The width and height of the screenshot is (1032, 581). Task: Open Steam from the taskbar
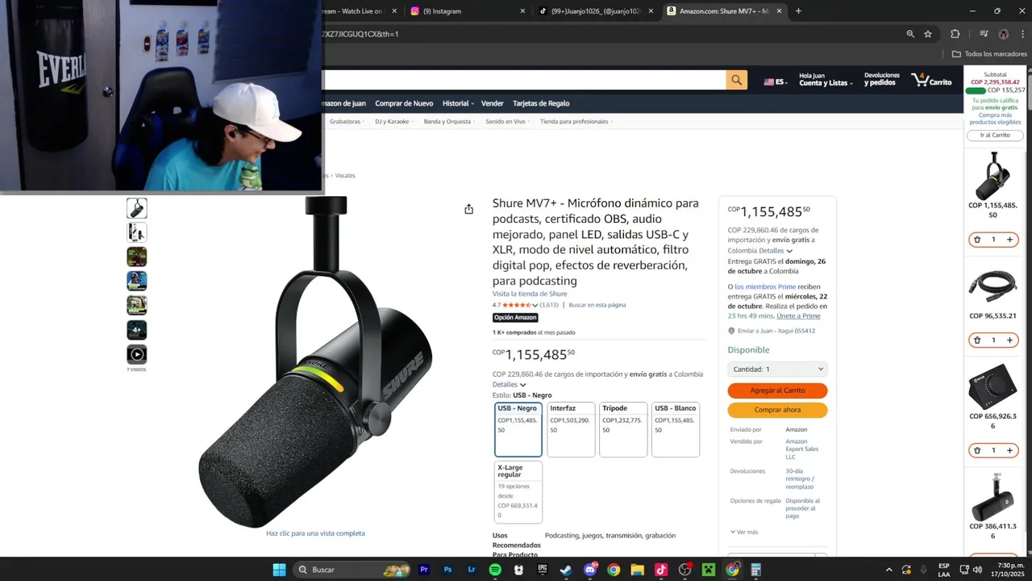tap(566, 570)
